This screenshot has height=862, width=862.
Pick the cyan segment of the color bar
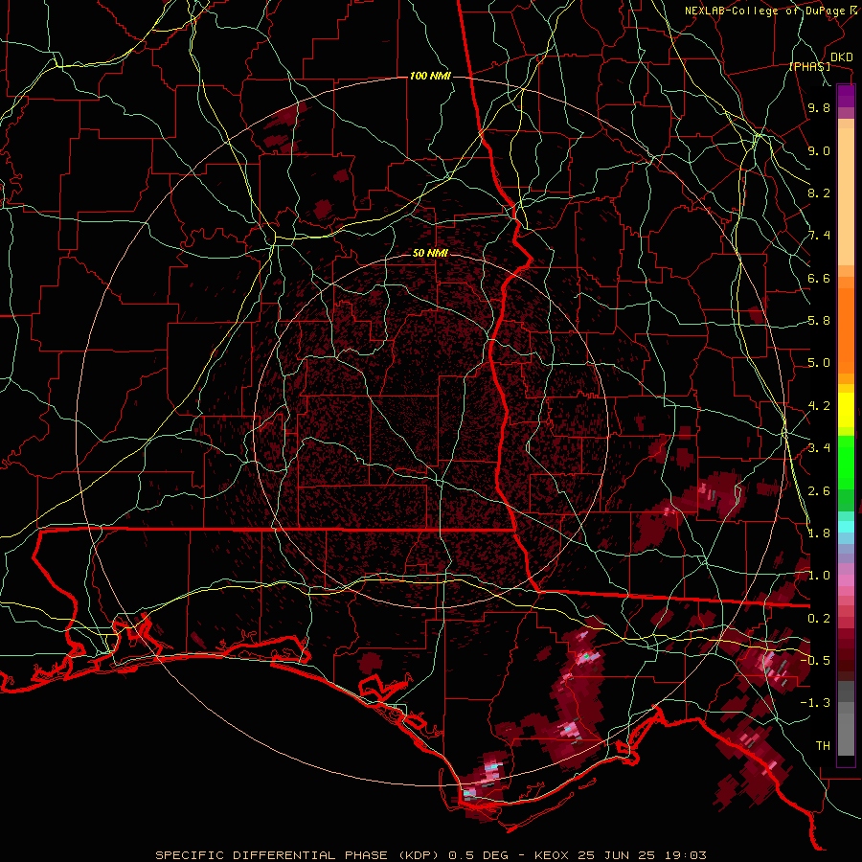click(x=846, y=526)
